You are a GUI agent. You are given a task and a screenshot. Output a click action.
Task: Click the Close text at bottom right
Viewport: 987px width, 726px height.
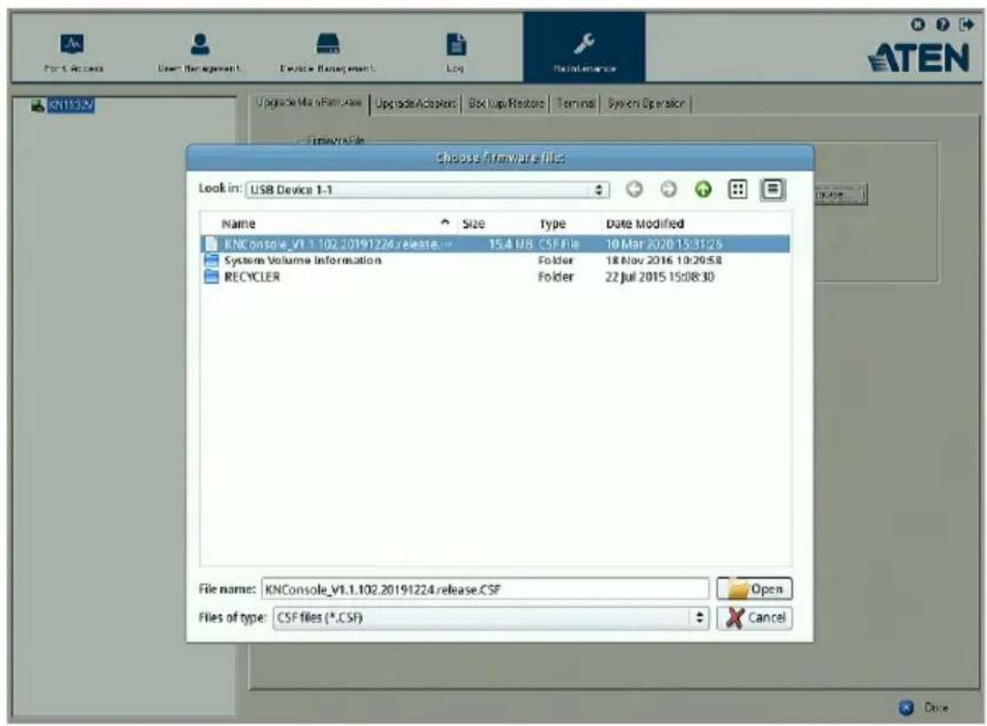936,708
